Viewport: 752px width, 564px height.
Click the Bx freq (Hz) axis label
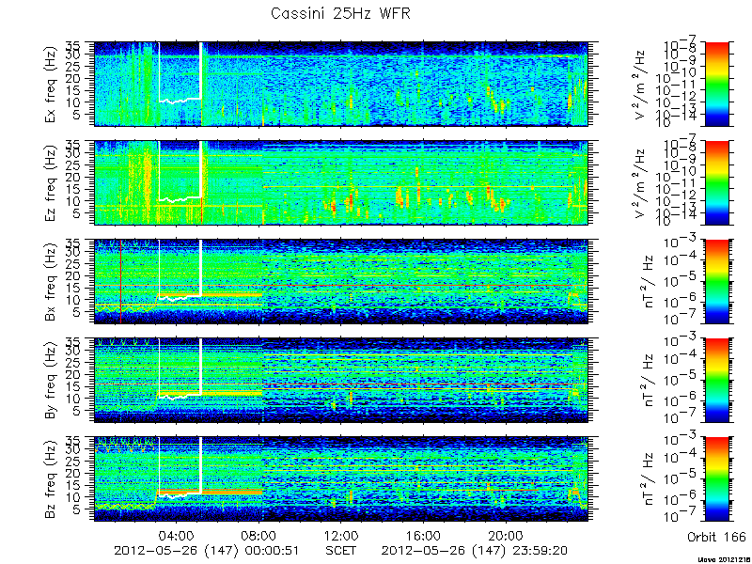click(52, 282)
